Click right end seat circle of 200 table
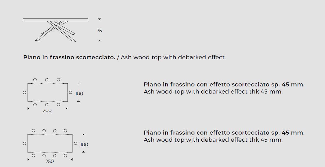 pyautogui.click(x=70, y=92)
